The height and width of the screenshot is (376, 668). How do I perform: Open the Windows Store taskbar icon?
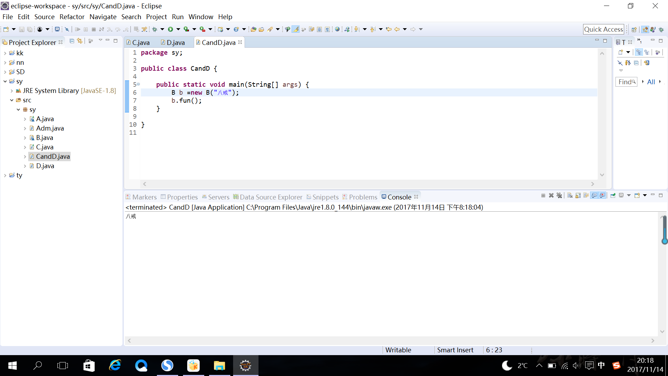pyautogui.click(x=89, y=366)
